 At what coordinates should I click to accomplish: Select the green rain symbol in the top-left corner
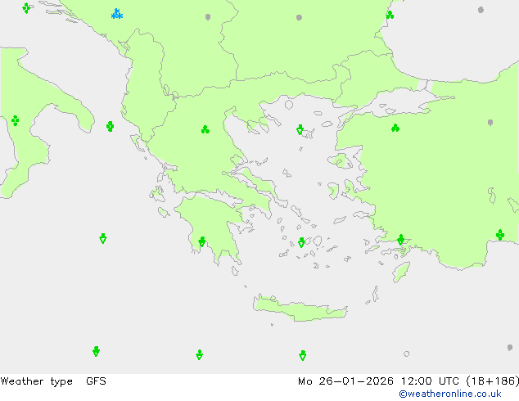click(x=26, y=8)
